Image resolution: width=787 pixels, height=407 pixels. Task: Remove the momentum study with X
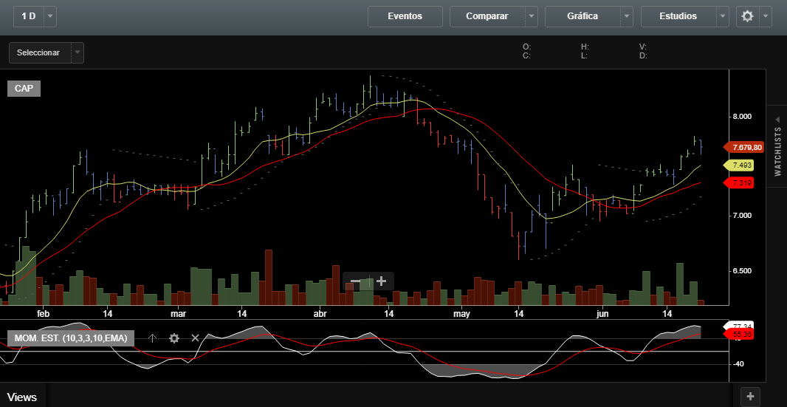195,338
